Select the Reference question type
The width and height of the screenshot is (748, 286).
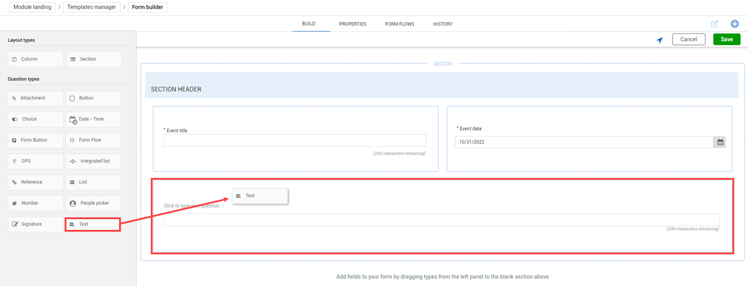(x=35, y=182)
